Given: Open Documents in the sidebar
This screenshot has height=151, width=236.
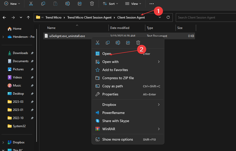Looking at the screenshot, I should [18, 61].
